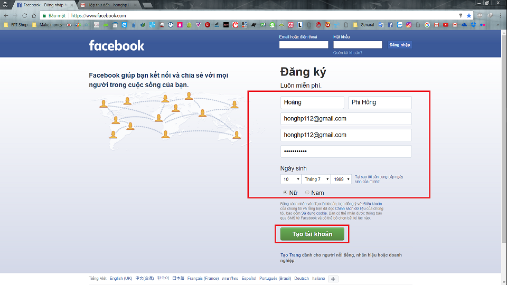Click the signup password field with dots
The image size is (507, 285).
(346, 151)
